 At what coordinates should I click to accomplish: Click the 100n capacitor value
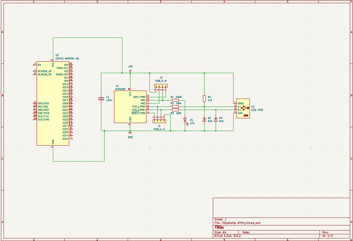[109, 100]
